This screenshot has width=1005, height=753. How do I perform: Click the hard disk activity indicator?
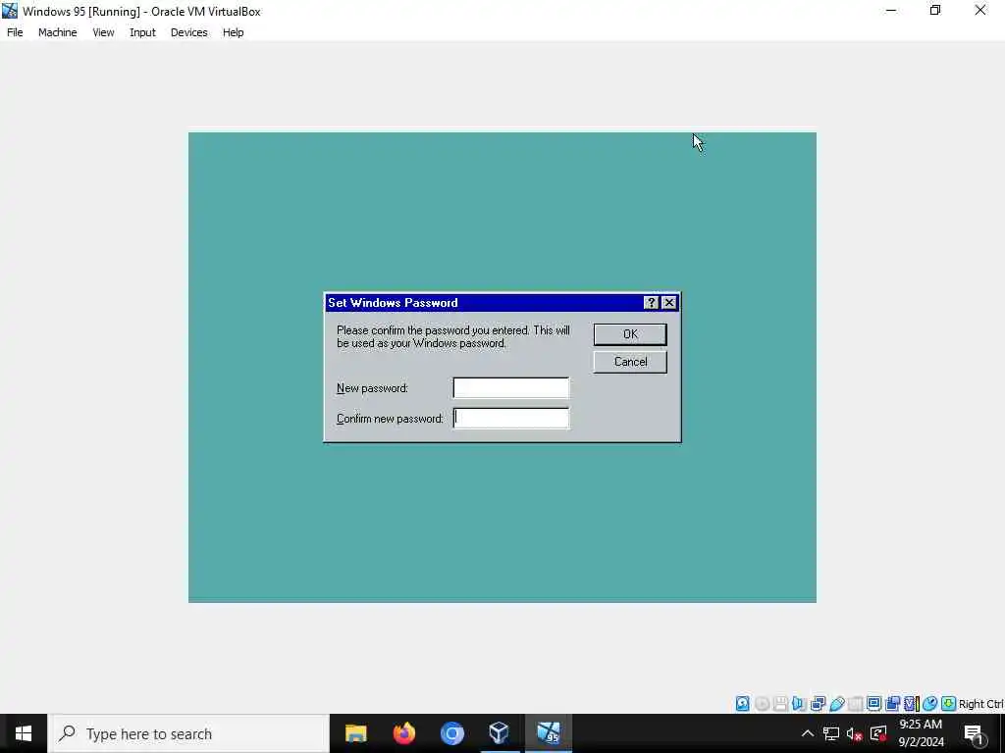[742, 704]
